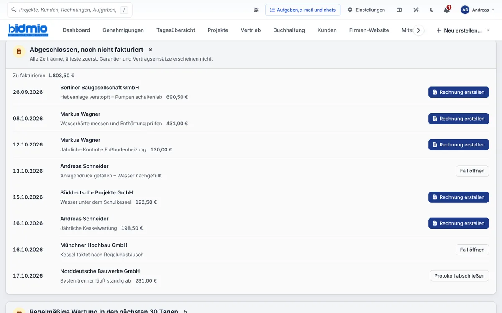Screen dimensions: 502x313
Task: Open the Tagesübersicht tab
Action: pyautogui.click(x=176, y=30)
